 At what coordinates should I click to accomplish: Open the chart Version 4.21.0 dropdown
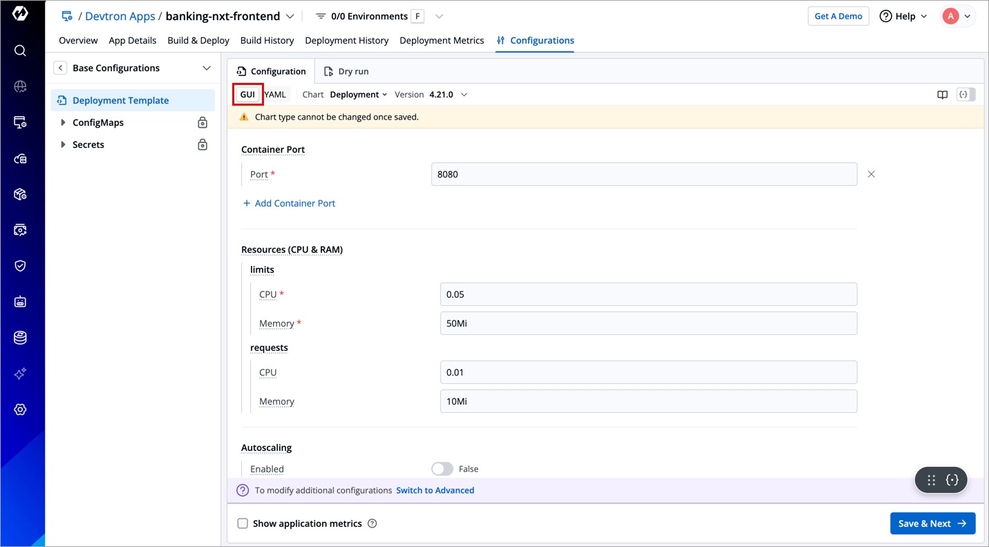(447, 95)
